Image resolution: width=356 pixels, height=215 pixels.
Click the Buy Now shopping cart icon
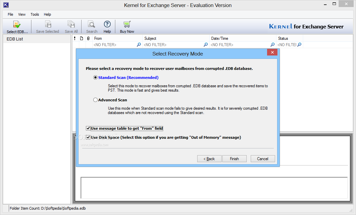click(127, 24)
